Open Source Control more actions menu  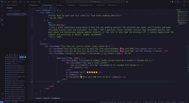coord(25,5)
